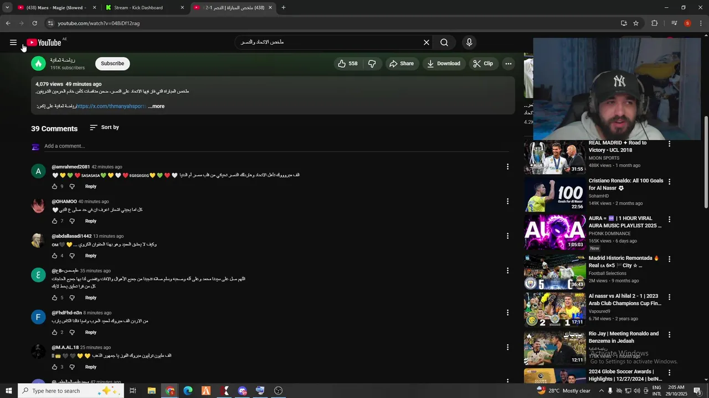Like the comment by @amrahmed2081
The width and height of the screenshot is (709, 398).
pyautogui.click(x=54, y=186)
